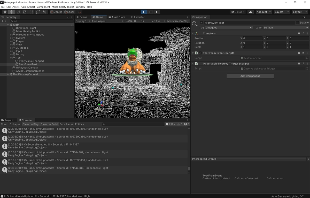The image size is (310, 198).
Task: Switch to the Project tab
Action: coord(7,120)
